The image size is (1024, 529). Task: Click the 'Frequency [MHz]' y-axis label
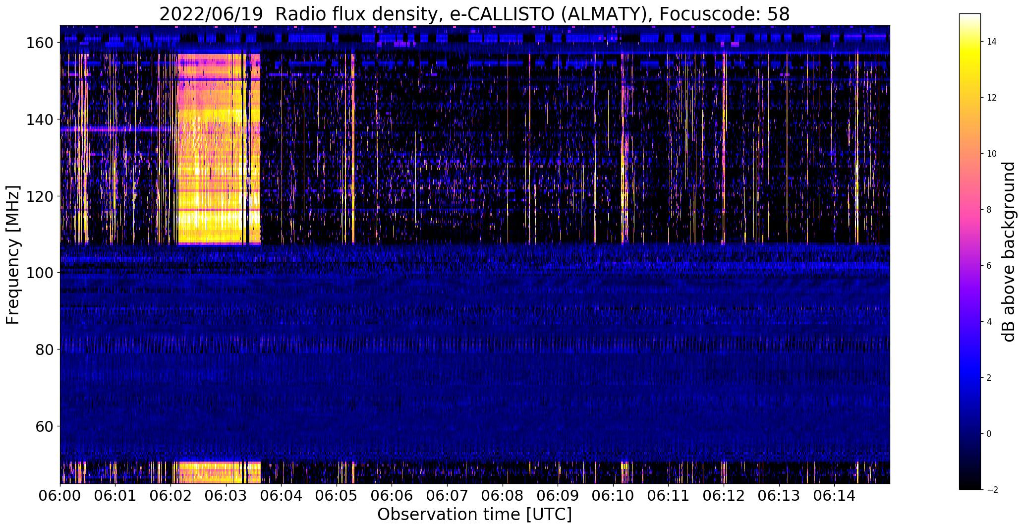tap(13, 255)
